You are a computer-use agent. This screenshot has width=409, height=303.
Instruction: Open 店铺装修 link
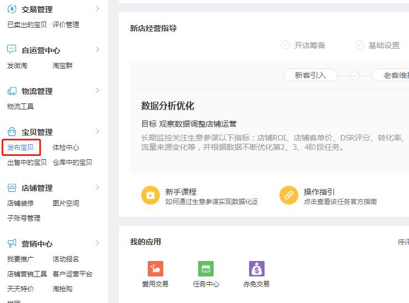[x=20, y=203]
